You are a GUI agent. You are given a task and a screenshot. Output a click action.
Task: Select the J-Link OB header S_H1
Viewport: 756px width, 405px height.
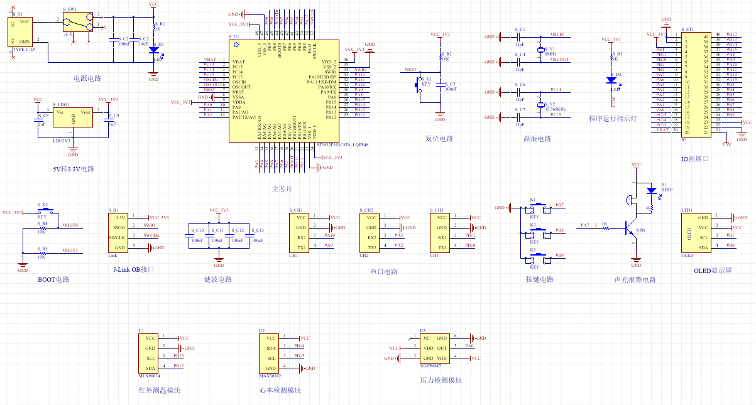click(119, 233)
